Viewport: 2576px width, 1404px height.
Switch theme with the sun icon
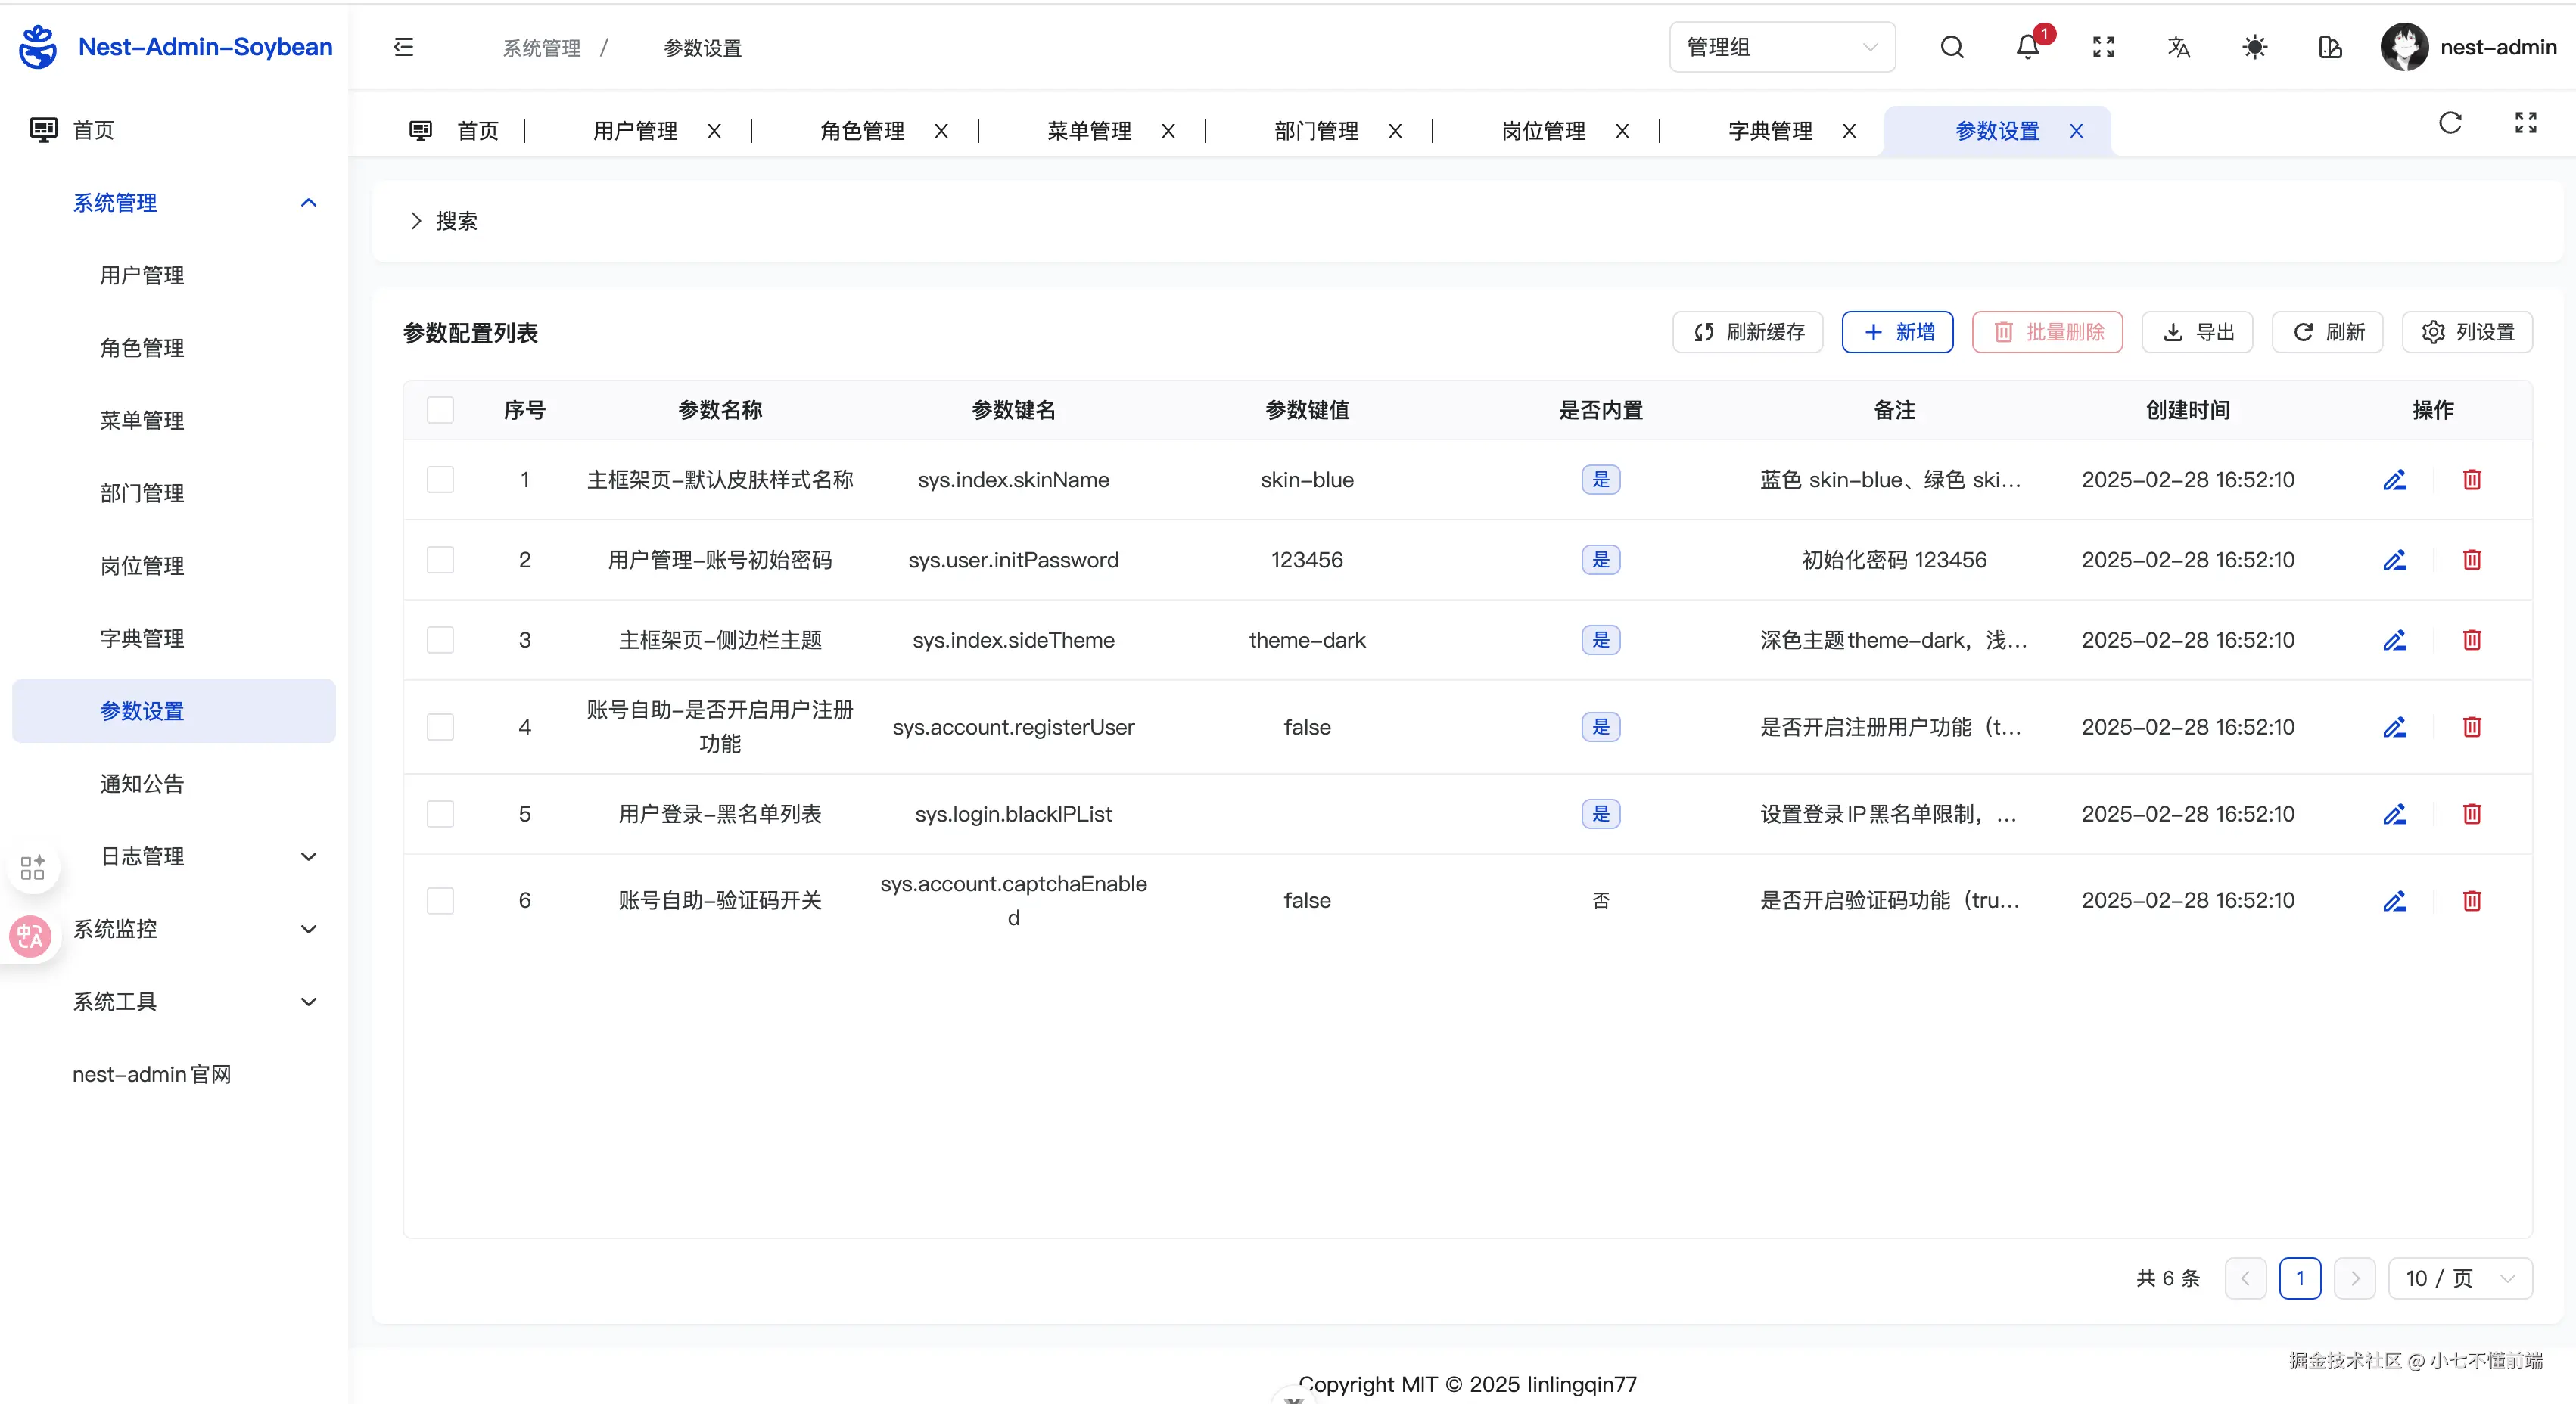(2254, 47)
